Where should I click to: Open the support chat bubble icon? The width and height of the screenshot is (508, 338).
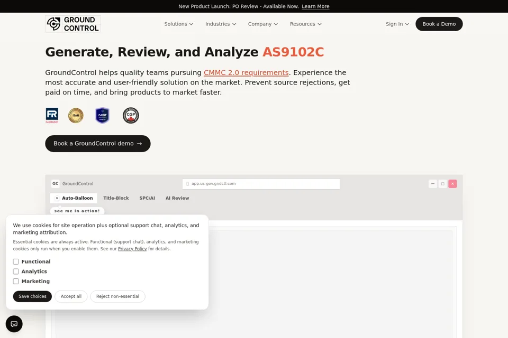(x=14, y=324)
